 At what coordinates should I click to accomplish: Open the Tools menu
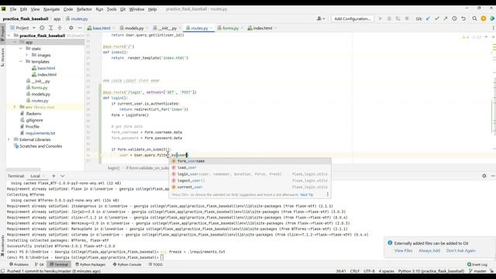click(112, 9)
